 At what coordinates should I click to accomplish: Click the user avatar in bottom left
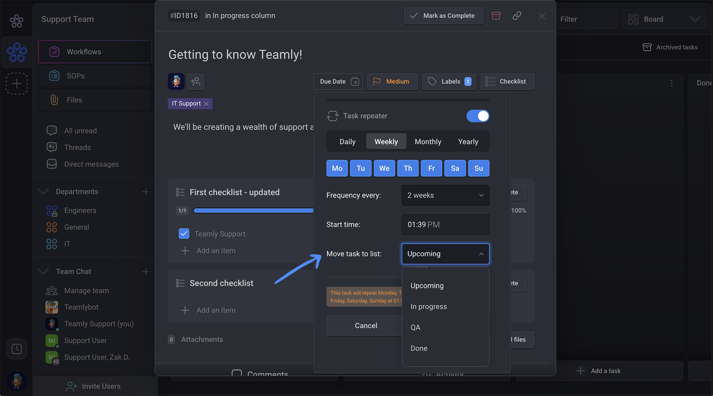[x=16, y=381]
